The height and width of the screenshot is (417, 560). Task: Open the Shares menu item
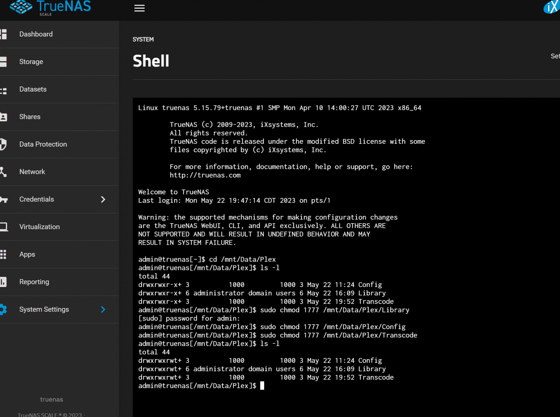59,117
